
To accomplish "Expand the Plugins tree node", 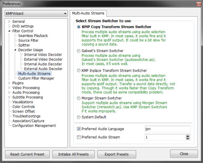I will [9, 83].
